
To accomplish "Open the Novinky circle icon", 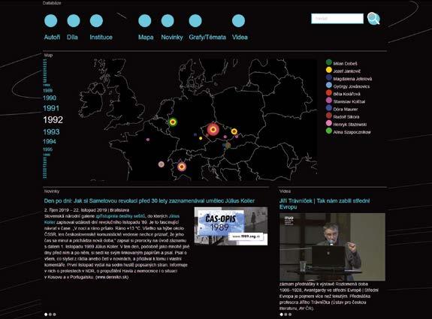I will [168, 21].
